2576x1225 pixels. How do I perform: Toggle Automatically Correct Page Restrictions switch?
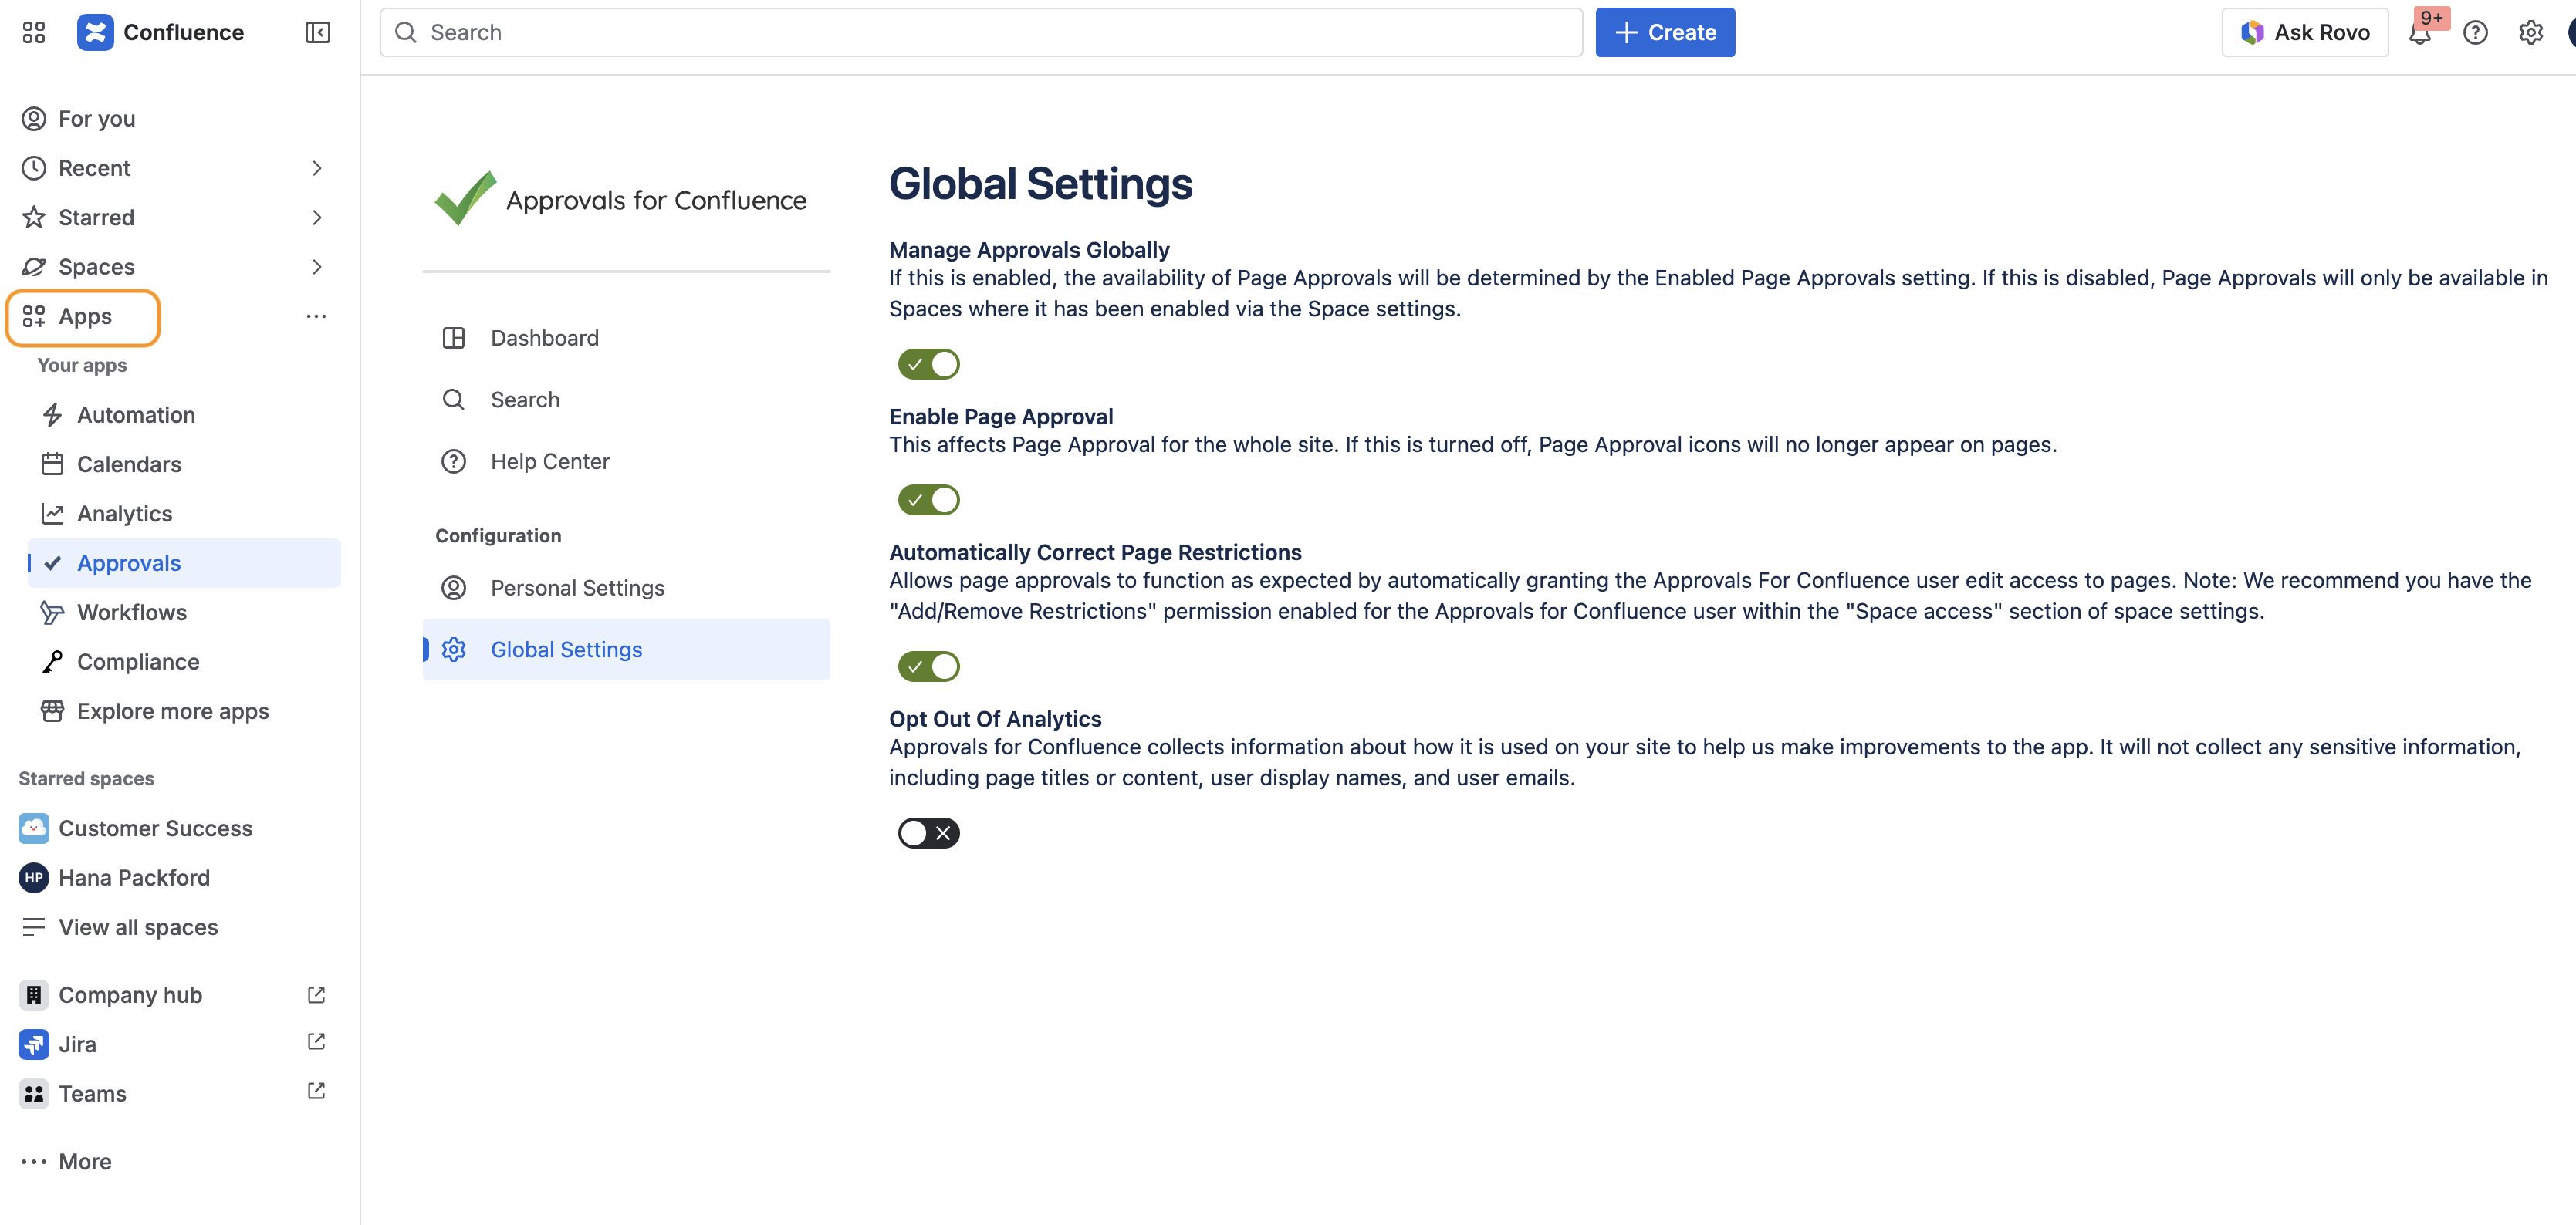tap(929, 666)
